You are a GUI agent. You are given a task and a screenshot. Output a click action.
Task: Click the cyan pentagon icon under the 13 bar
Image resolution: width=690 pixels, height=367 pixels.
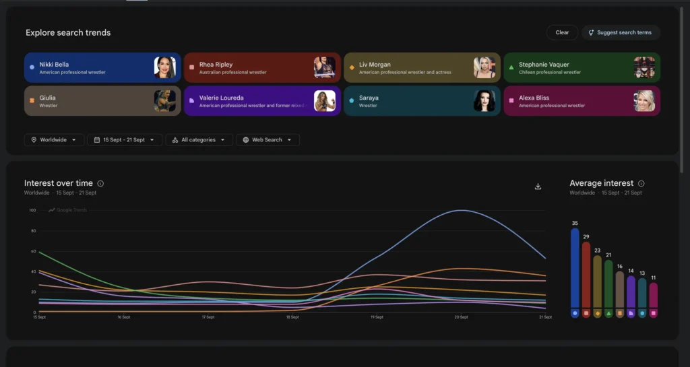(642, 313)
